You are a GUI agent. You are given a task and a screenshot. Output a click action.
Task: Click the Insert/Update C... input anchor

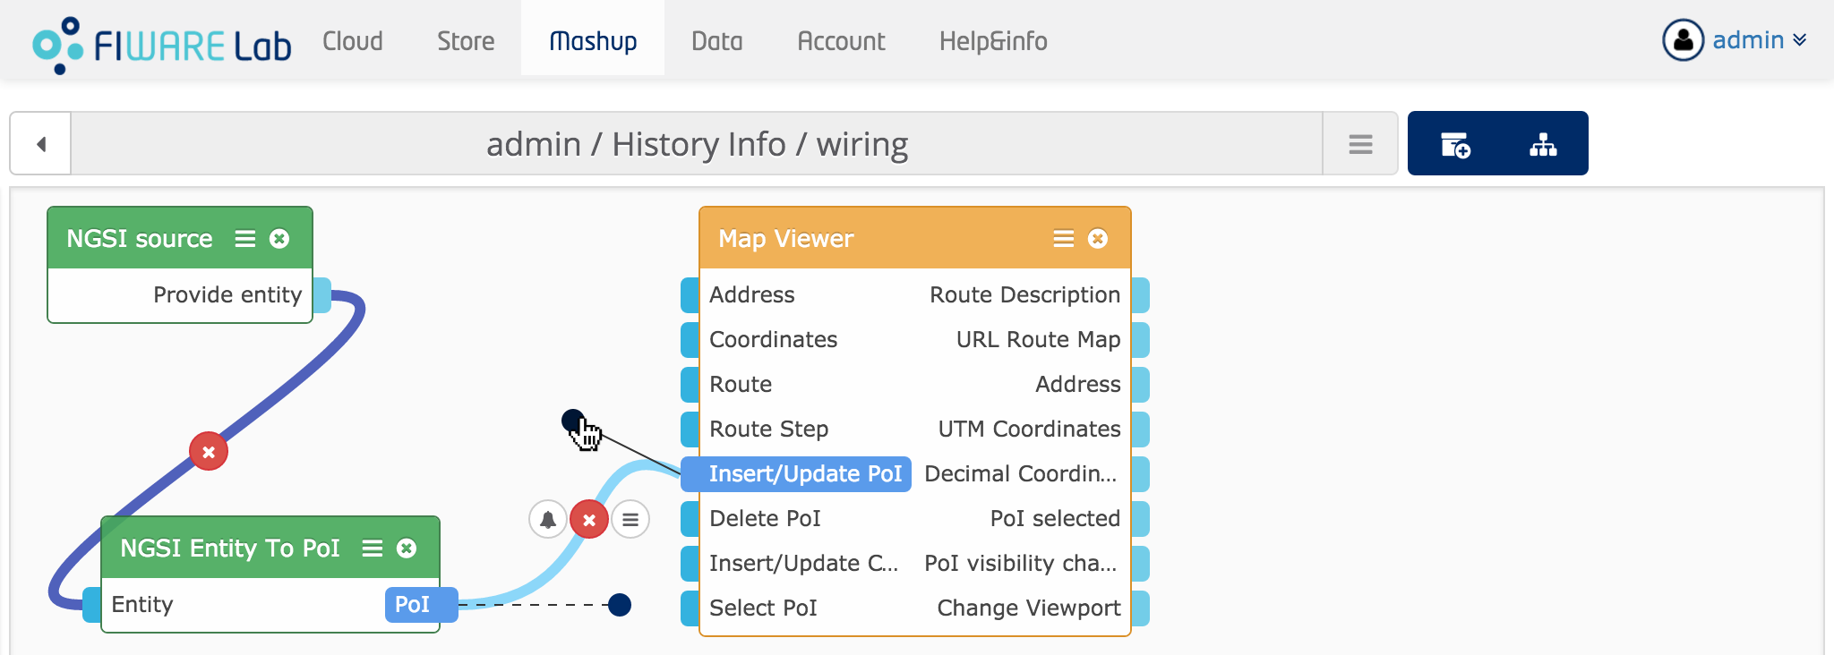coord(690,564)
